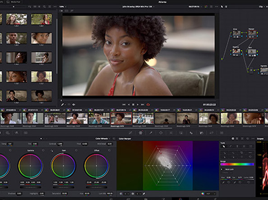This screenshot has width=268, height=200.
Task: Click the search magnifier in gallery toolbar
Action: coord(44,7)
